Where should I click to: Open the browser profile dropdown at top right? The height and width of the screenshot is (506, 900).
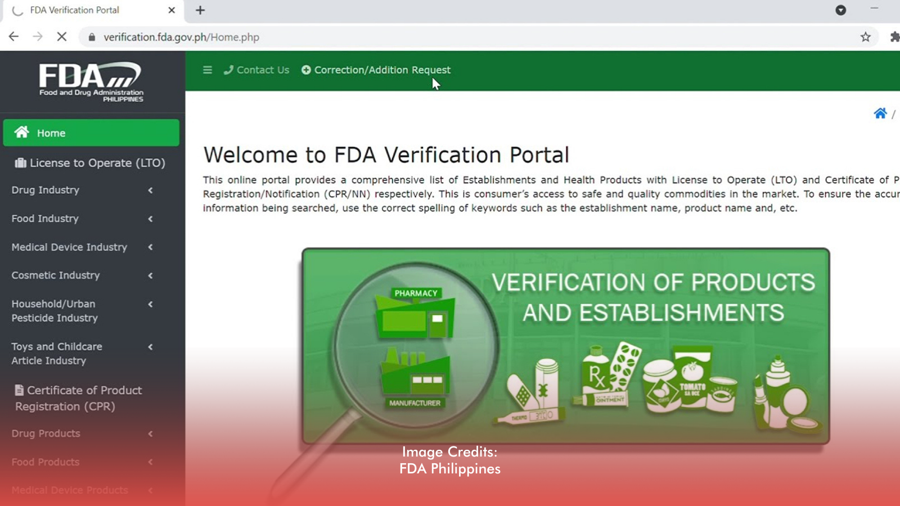841,10
